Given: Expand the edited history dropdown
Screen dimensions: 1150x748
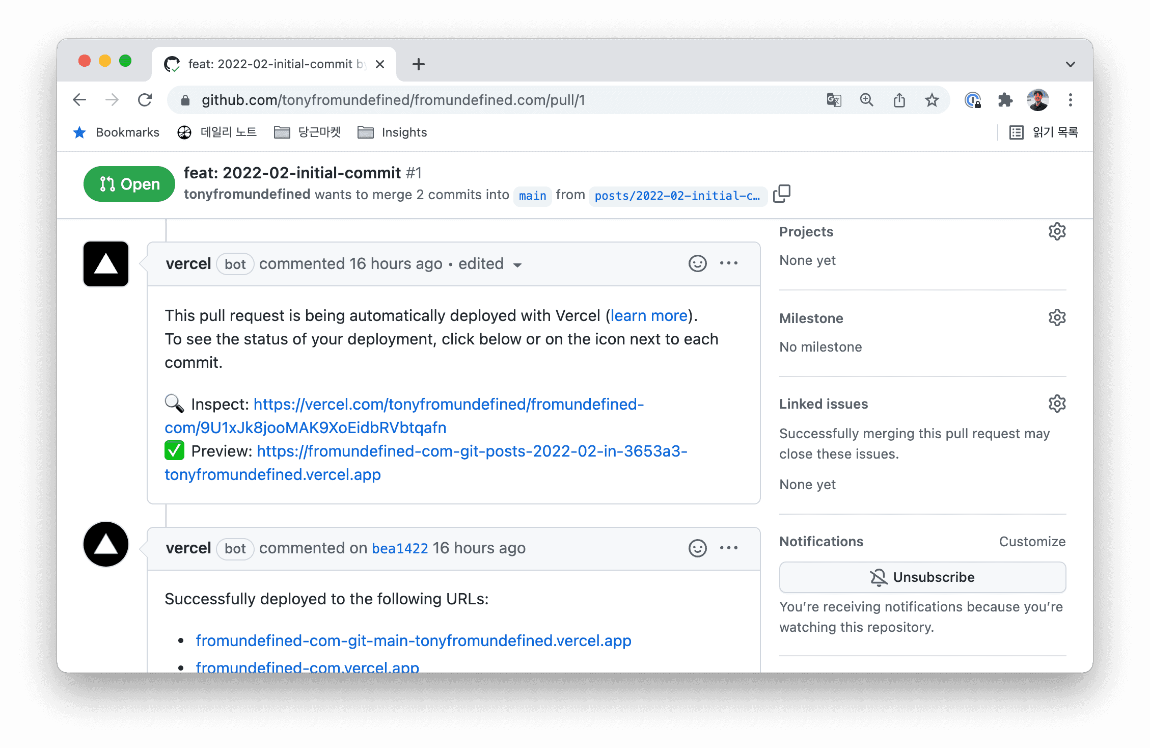Looking at the screenshot, I should (x=517, y=265).
